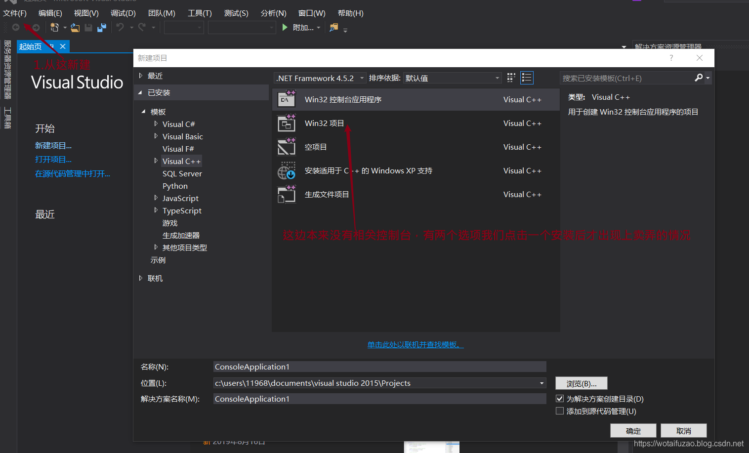Click the Win32 项目 template icon
This screenshot has width=749, height=453.
287,123
